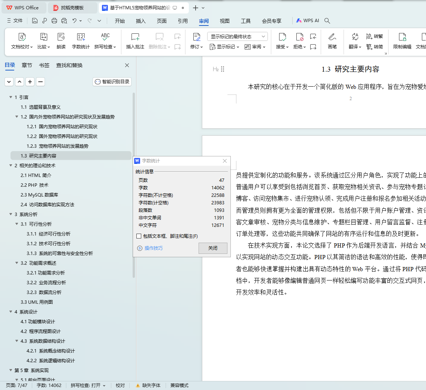Open the 文档校对 document proofreading tool
Screen dimensions: 426x390
(22, 41)
